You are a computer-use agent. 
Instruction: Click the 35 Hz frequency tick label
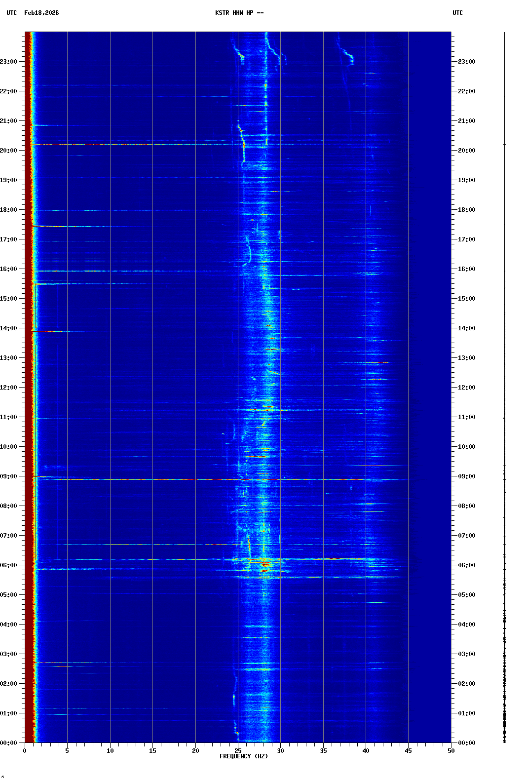click(x=323, y=750)
